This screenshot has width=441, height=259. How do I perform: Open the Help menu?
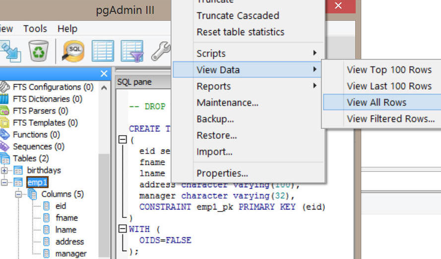pyautogui.click(x=67, y=29)
